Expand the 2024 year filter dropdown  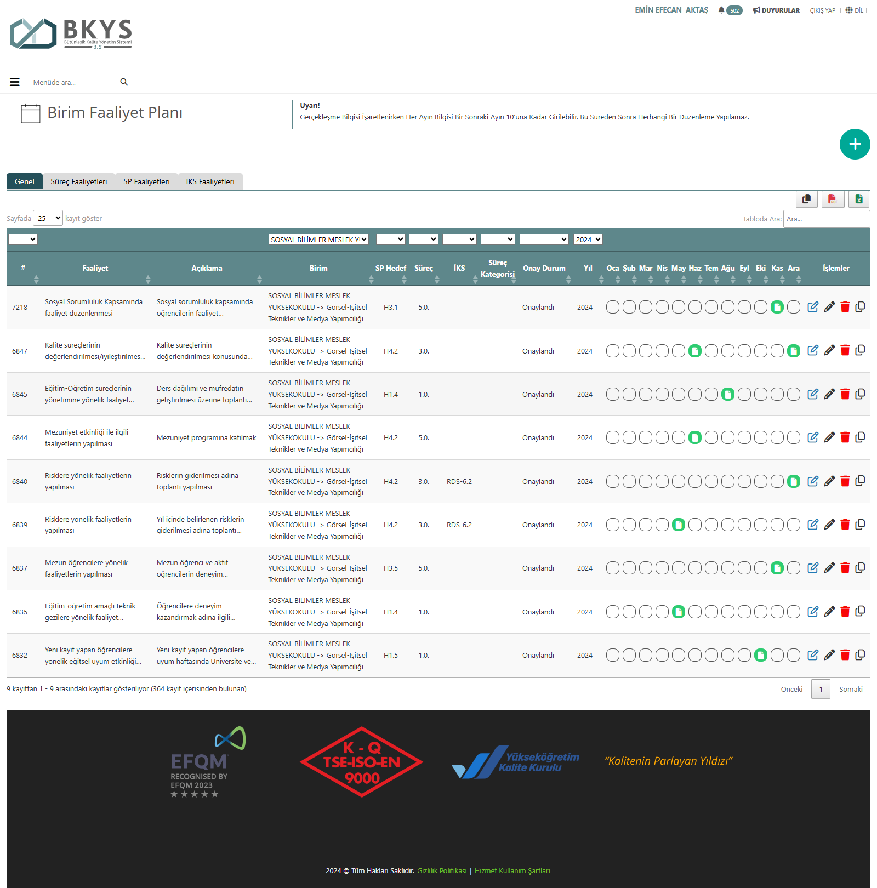tap(588, 240)
